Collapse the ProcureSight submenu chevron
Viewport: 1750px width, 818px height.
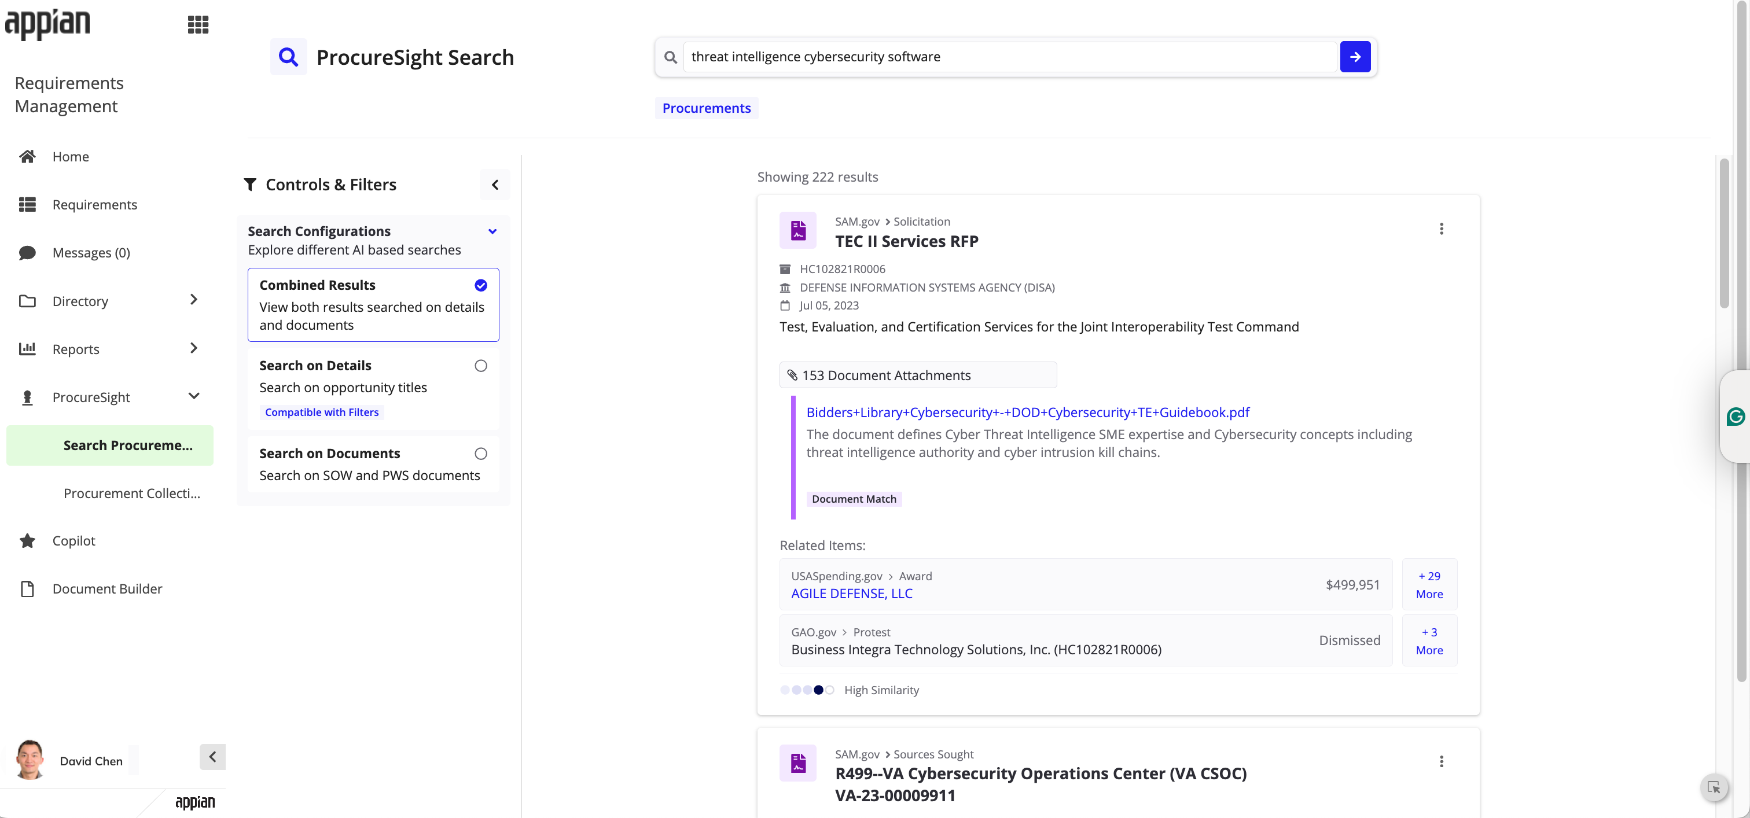tap(194, 396)
